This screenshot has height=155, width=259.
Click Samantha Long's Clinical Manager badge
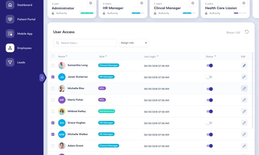(109, 66)
